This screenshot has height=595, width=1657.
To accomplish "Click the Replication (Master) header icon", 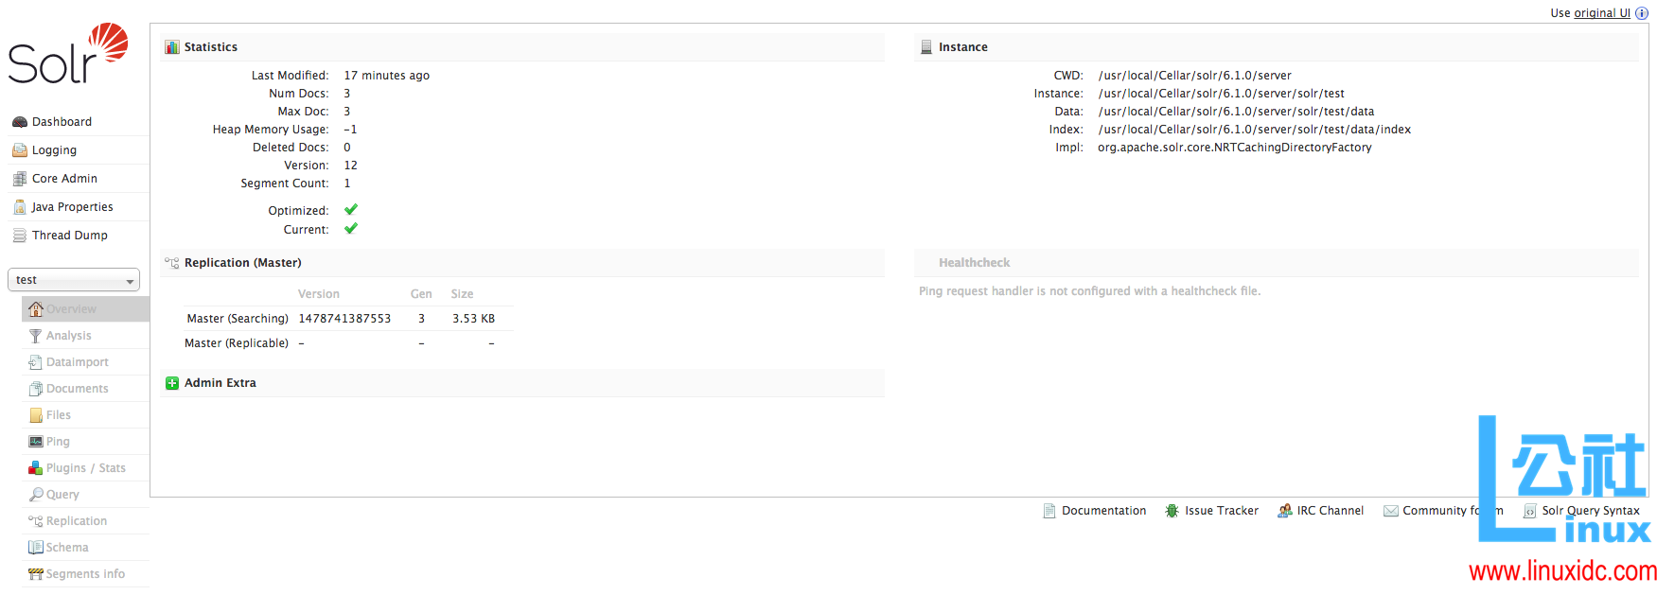I will pos(172,263).
